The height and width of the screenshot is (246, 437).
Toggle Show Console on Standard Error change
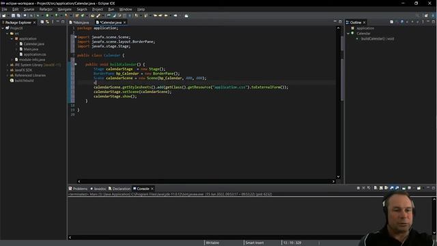[x=397, y=189]
